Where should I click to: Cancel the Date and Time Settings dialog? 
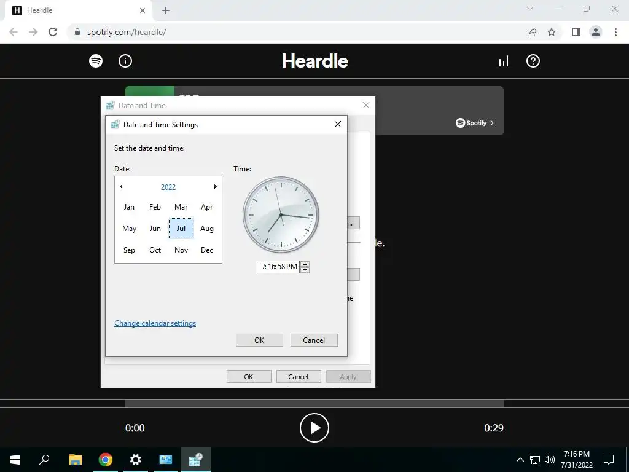coord(314,340)
